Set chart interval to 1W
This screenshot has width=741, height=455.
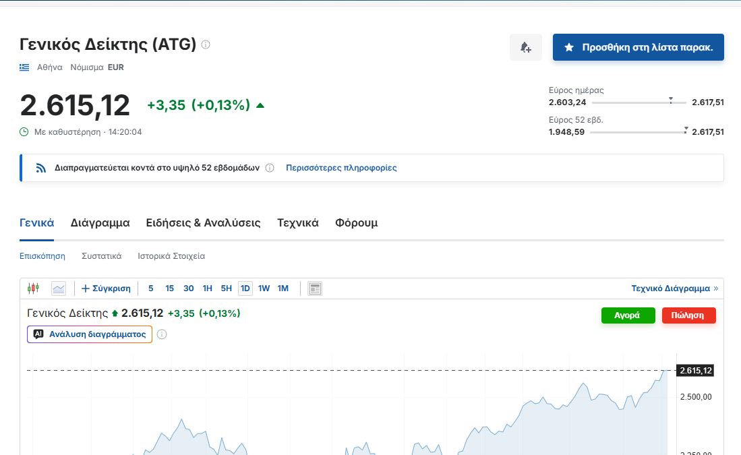tap(264, 289)
